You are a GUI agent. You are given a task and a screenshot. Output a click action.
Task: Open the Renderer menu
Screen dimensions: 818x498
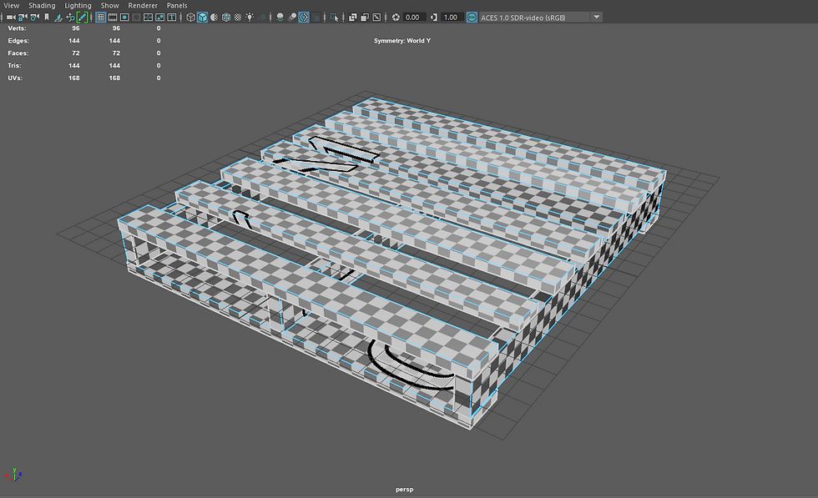point(142,5)
